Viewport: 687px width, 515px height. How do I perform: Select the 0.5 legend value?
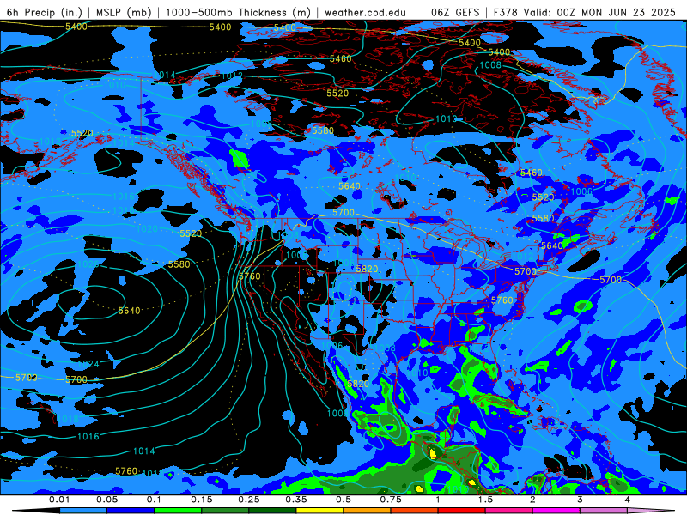coord(343,500)
